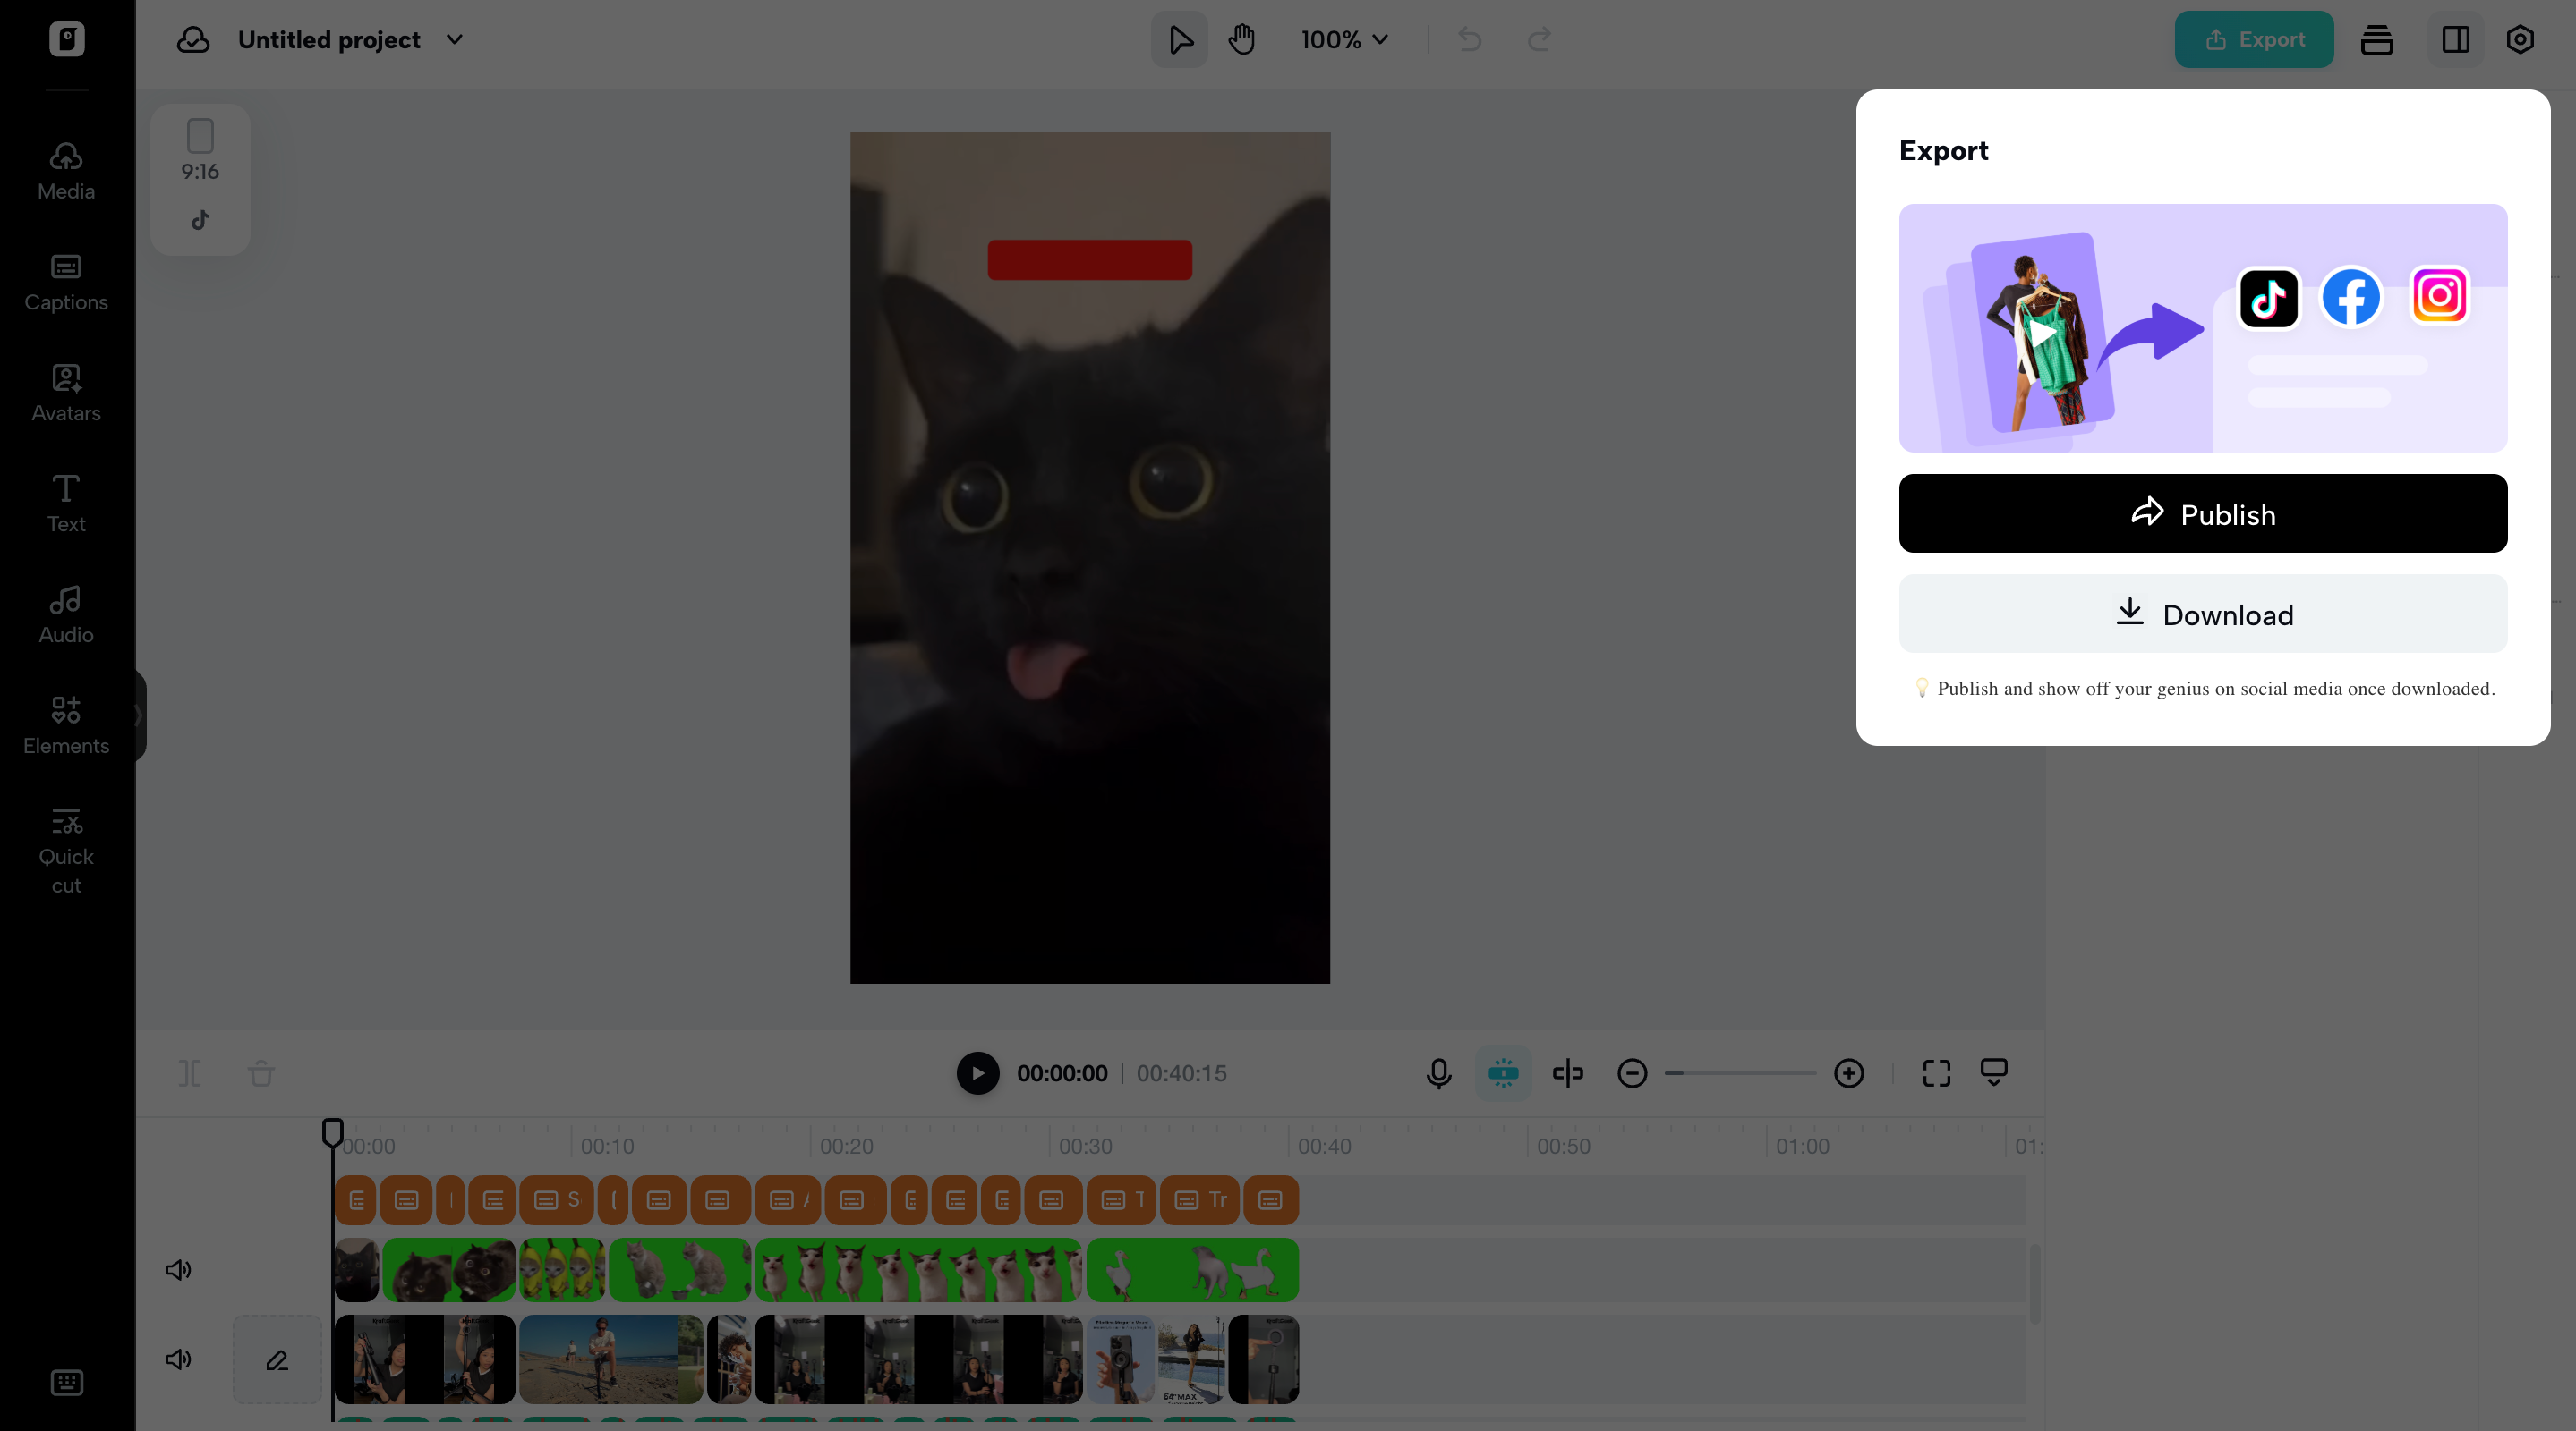Open the 100% zoom level dropdown
This screenshot has width=2576, height=1431.
pyautogui.click(x=1344, y=40)
